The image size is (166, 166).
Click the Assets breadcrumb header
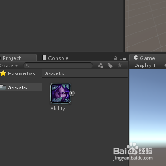(54, 74)
